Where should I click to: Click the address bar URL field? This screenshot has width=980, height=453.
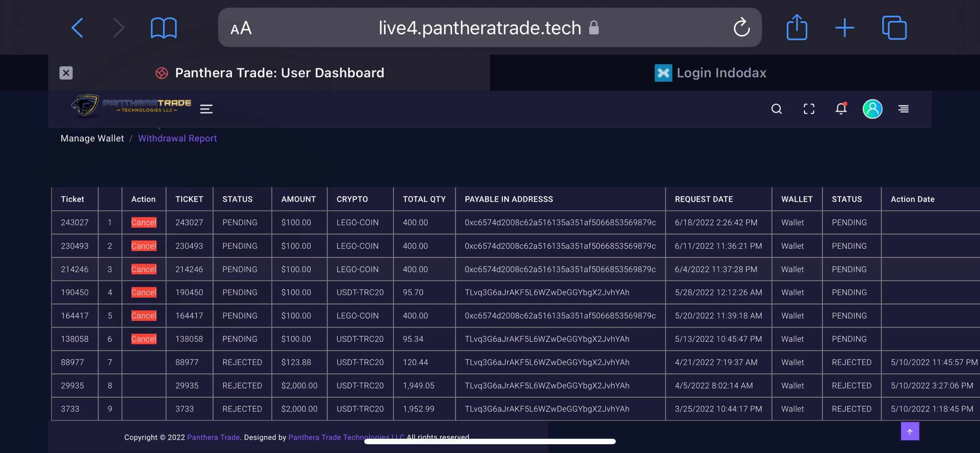(x=479, y=28)
